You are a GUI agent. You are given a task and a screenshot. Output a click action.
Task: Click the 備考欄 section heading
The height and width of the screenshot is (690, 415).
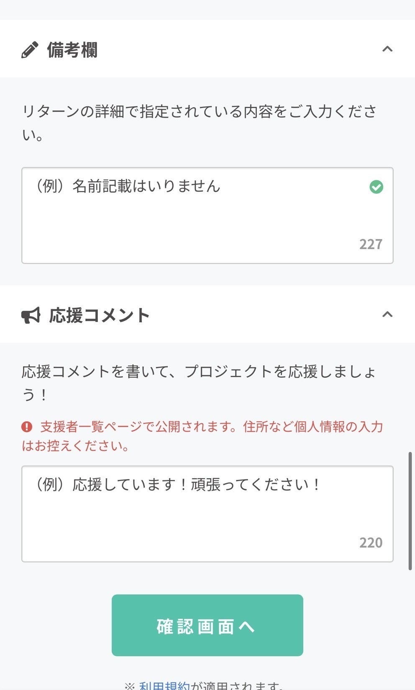pos(72,50)
